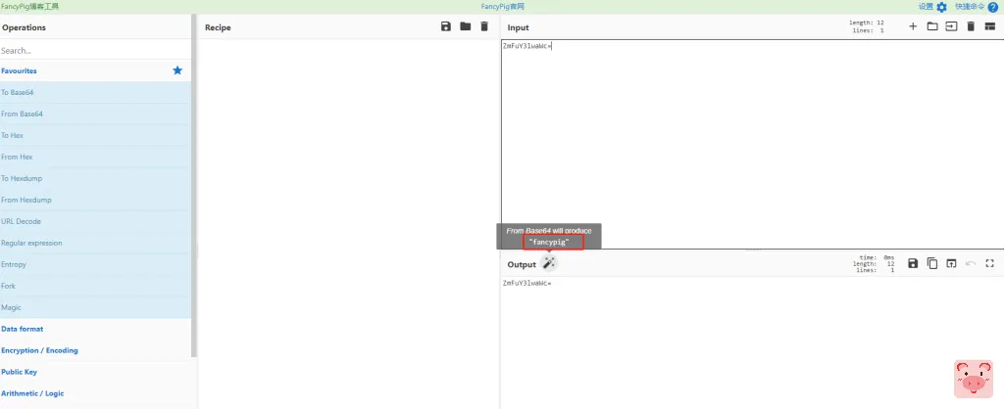Undo the output replacement
1004x409 pixels.
[971, 263]
